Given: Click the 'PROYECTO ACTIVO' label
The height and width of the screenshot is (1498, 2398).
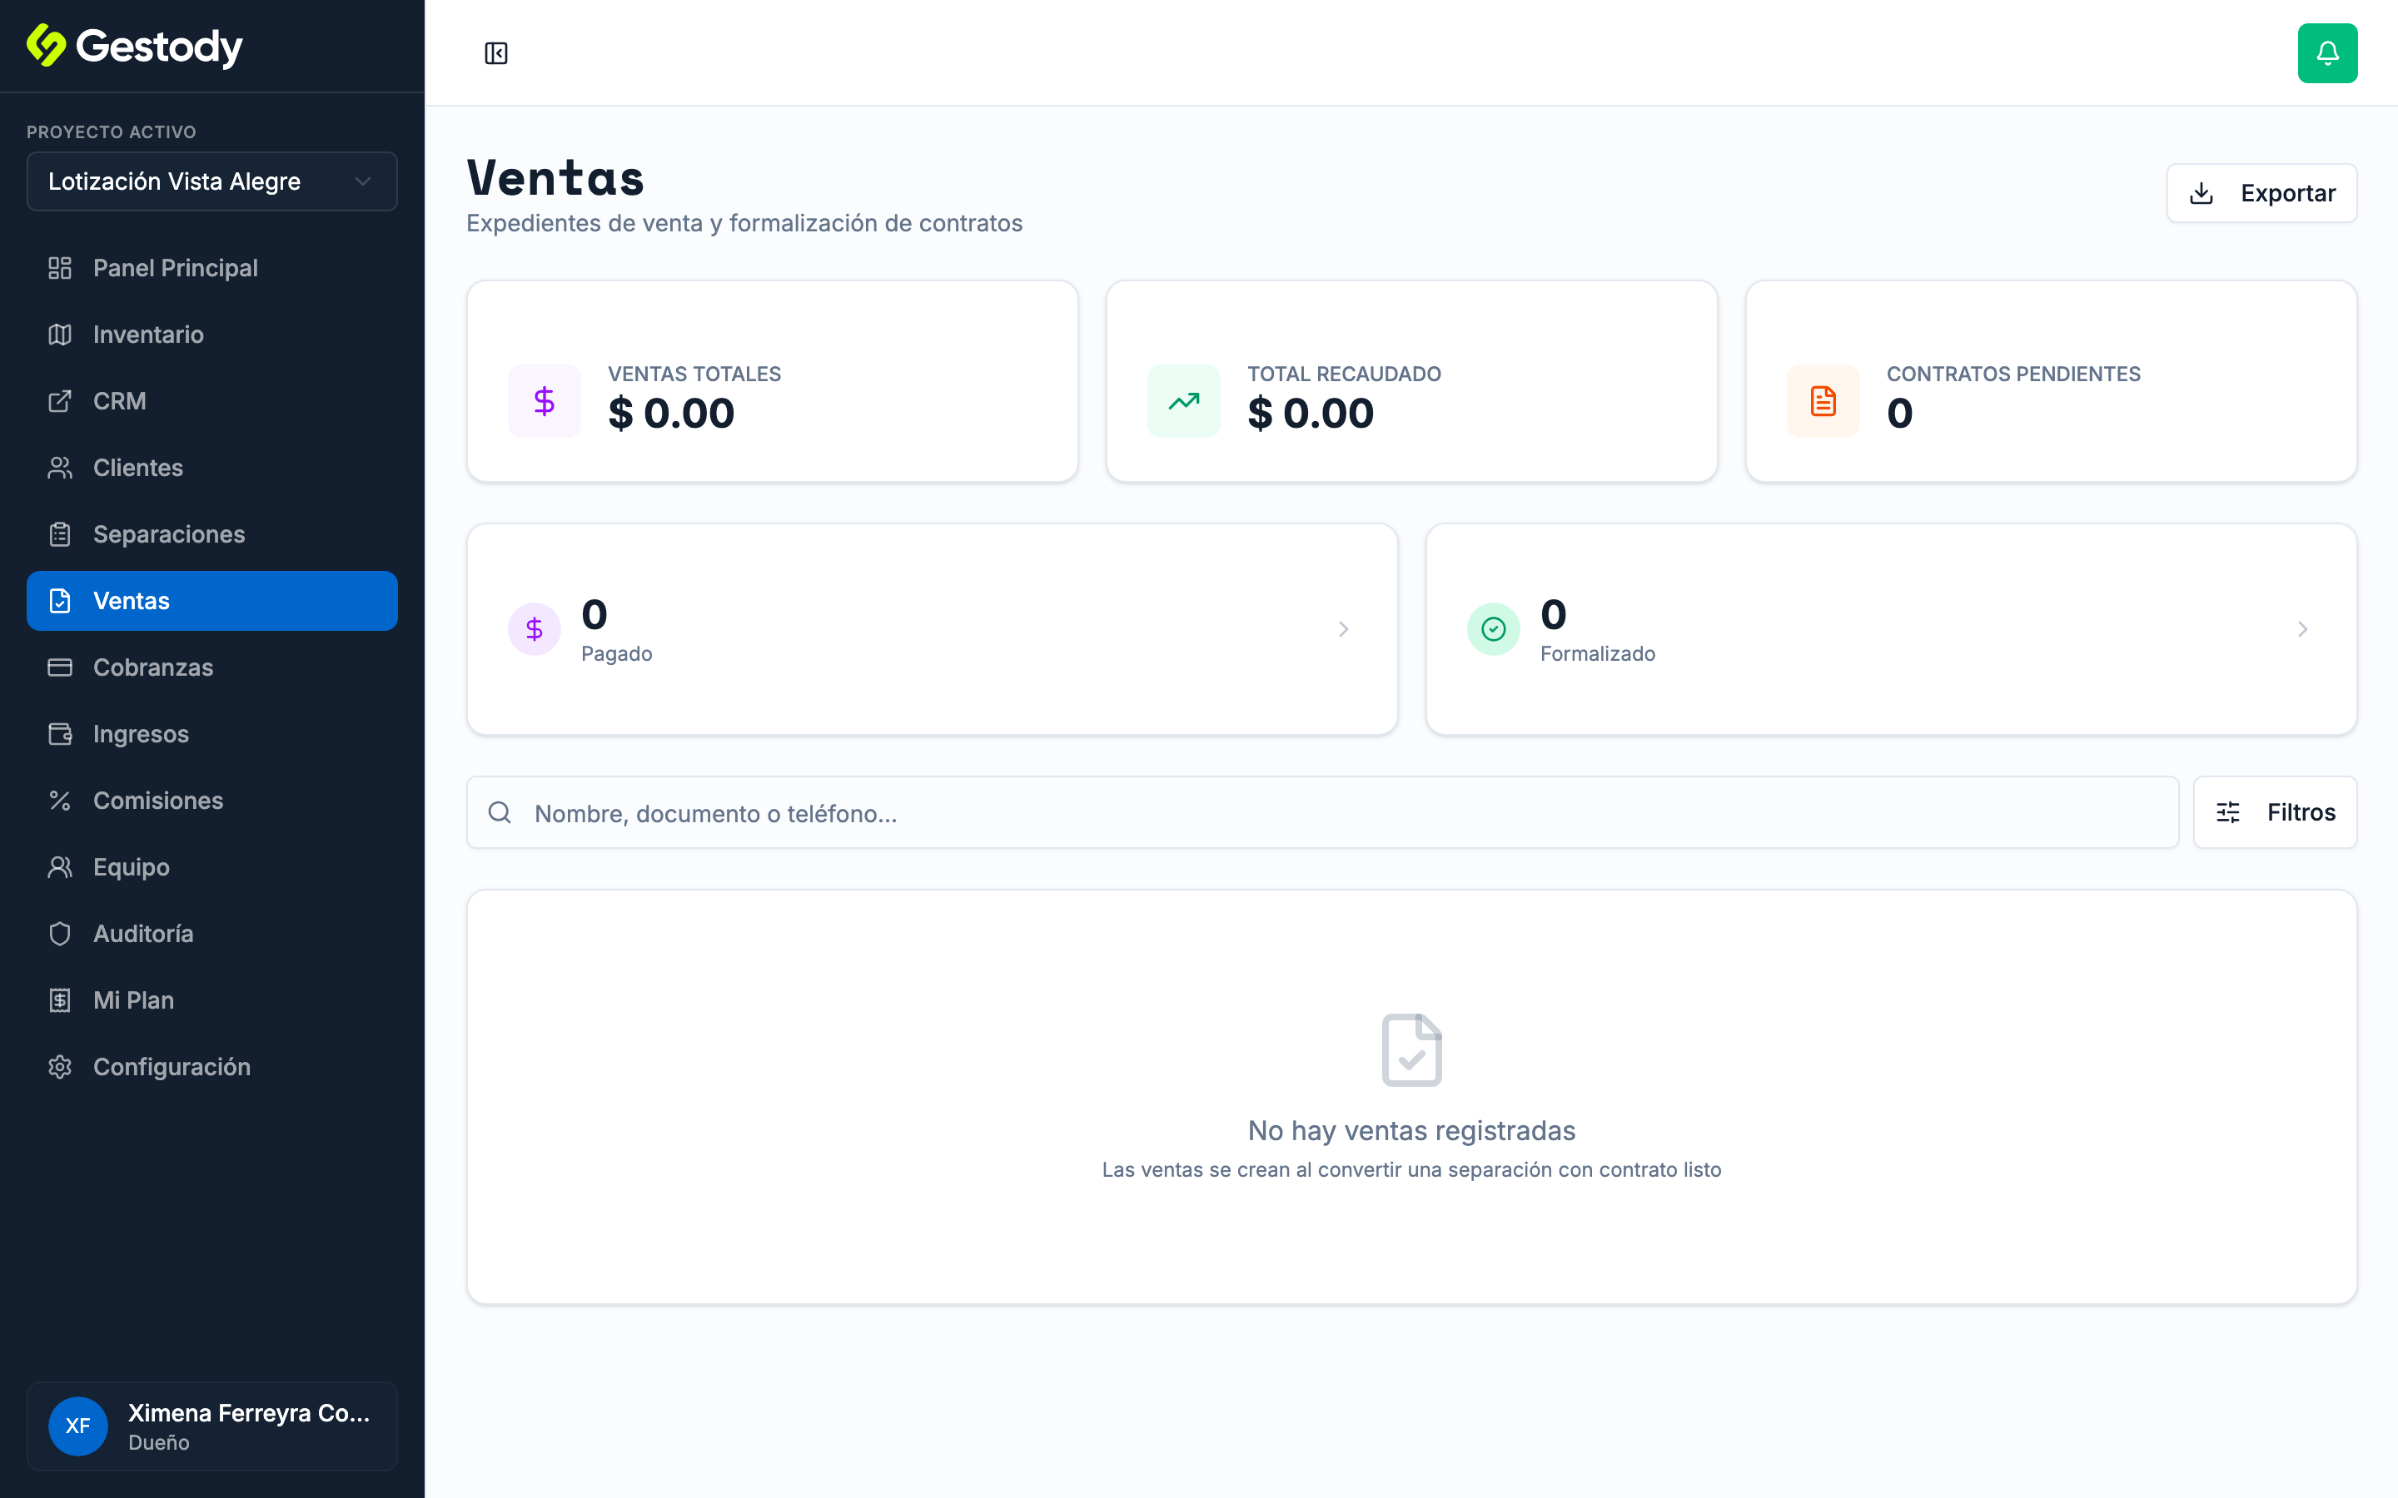Looking at the screenshot, I should click(111, 131).
